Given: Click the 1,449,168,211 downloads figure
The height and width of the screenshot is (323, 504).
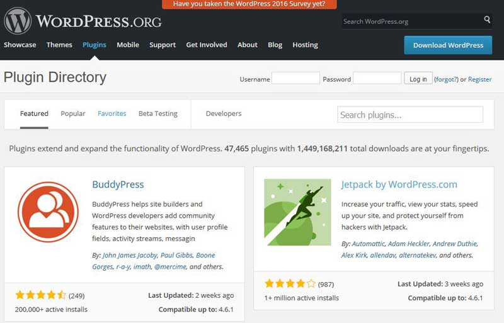Looking at the screenshot, I should point(322,149).
